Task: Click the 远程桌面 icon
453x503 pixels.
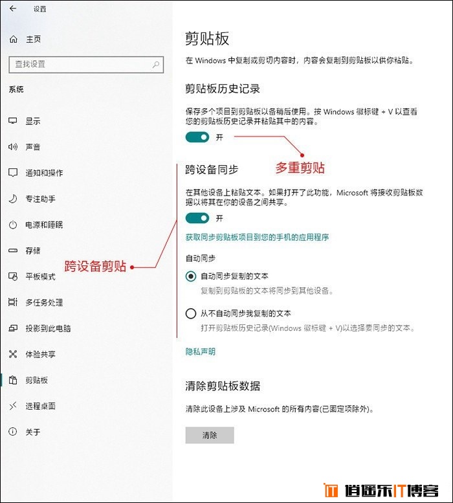Action: tap(13, 406)
